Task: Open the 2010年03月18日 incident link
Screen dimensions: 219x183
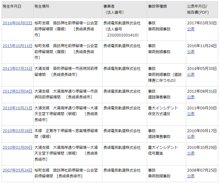Action: point(18,131)
